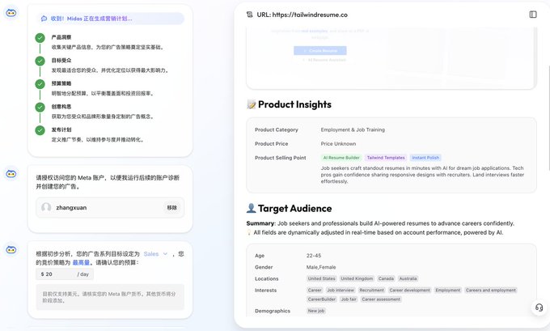The image size is (550, 331).
Task: Remove the zhangxuan account with 移除 button
Action: coord(171,208)
